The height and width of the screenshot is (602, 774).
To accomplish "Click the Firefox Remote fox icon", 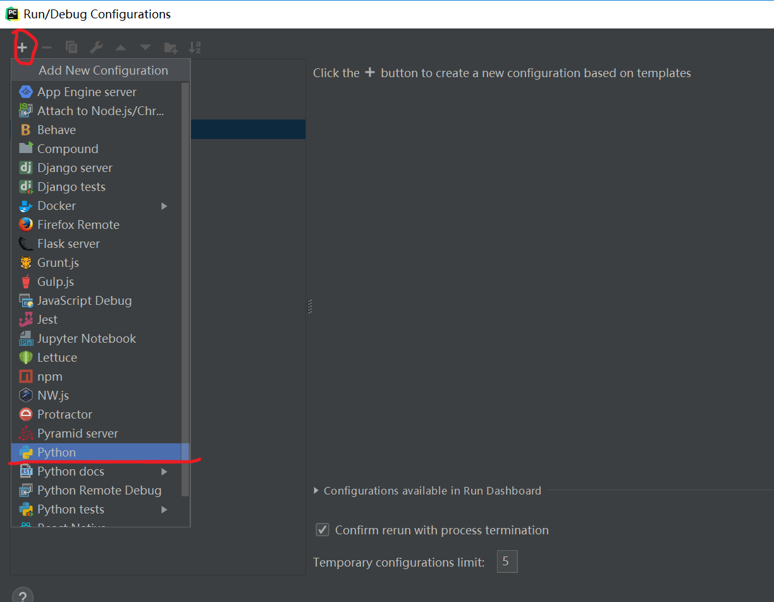I will [x=26, y=224].
